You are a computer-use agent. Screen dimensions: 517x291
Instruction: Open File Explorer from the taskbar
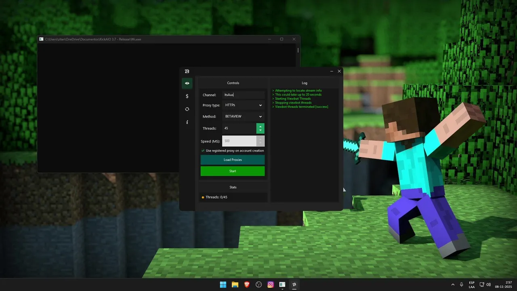point(235,285)
